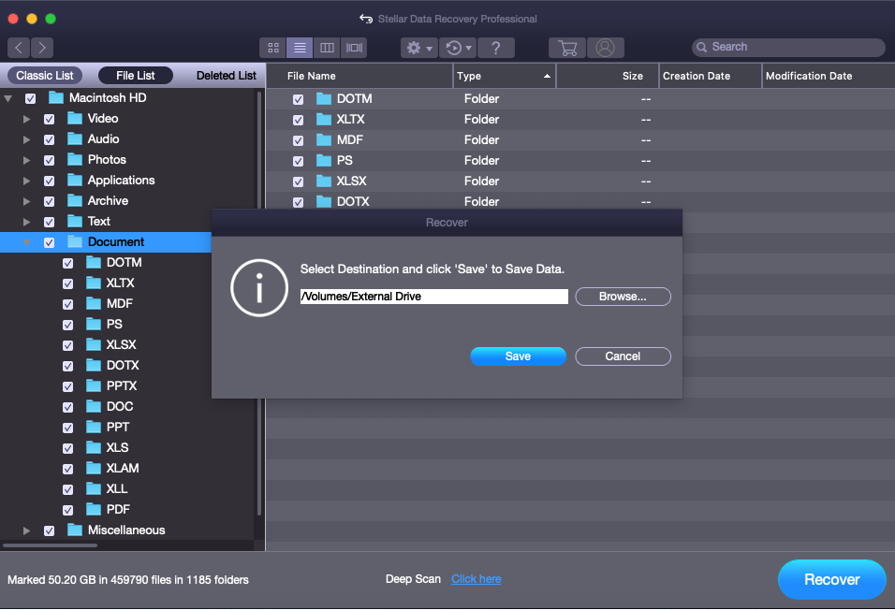This screenshot has height=610, width=895.
Task: Click the magnifier icon in Search box
Action: [701, 47]
